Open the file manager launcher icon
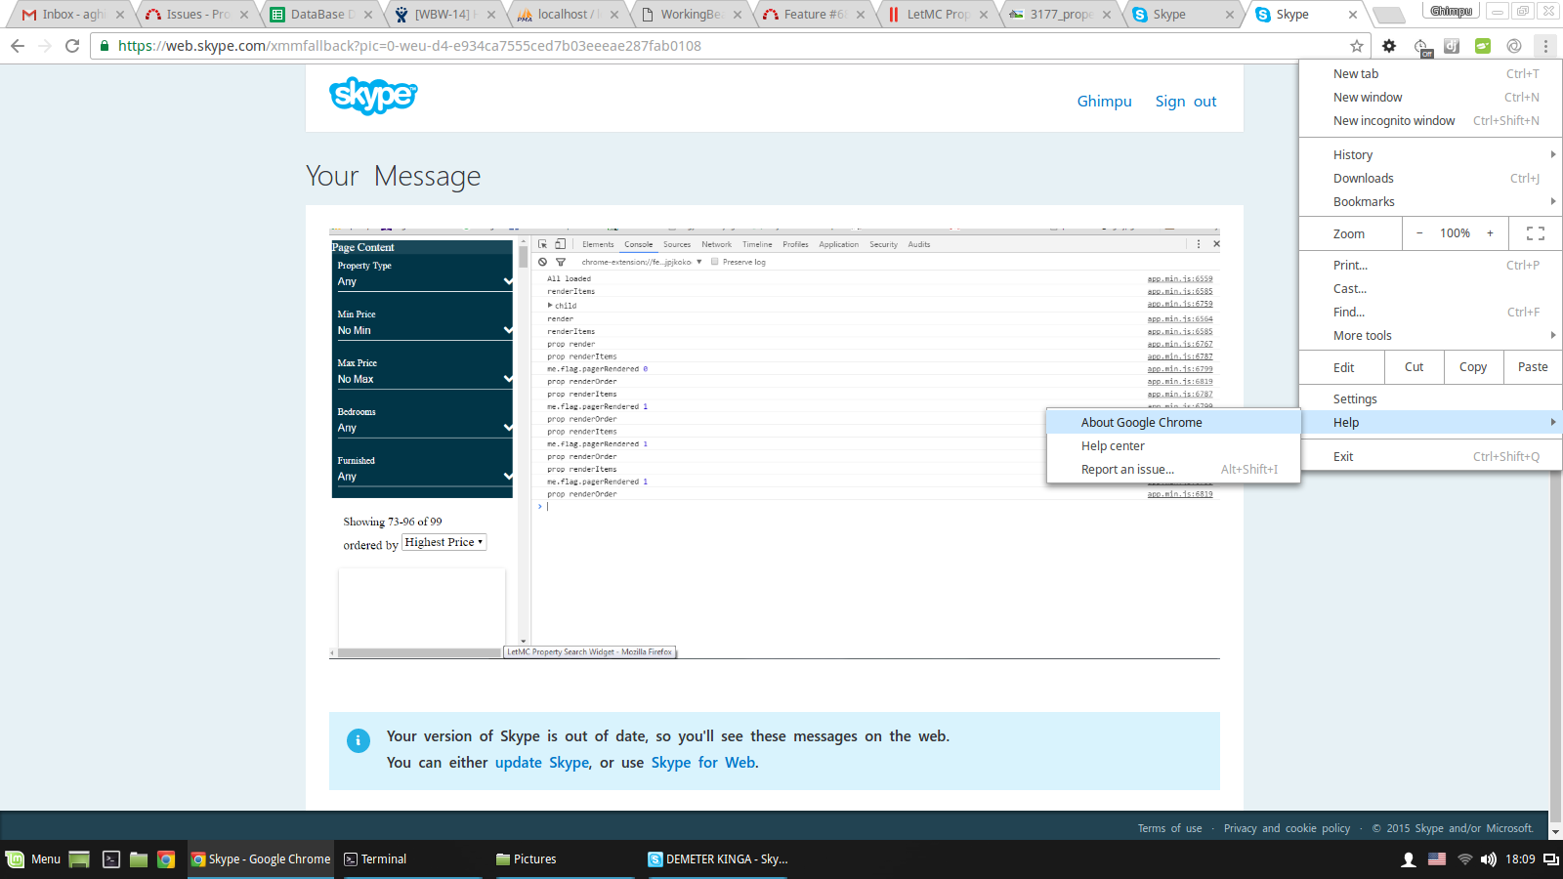1563x879 pixels. pyautogui.click(x=139, y=859)
